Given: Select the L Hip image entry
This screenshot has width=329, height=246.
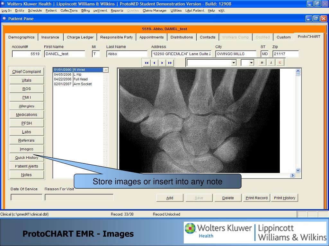Looking at the screenshot, I should coord(78,74).
